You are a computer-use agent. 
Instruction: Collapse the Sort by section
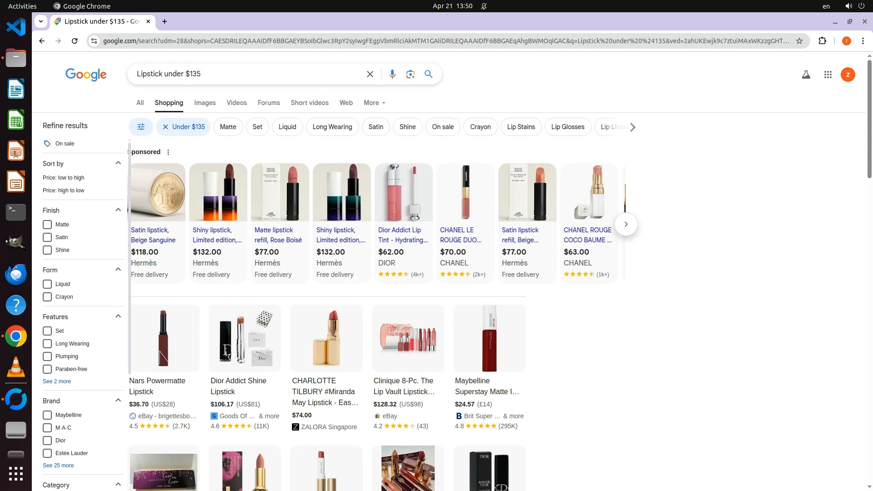pyautogui.click(x=118, y=163)
